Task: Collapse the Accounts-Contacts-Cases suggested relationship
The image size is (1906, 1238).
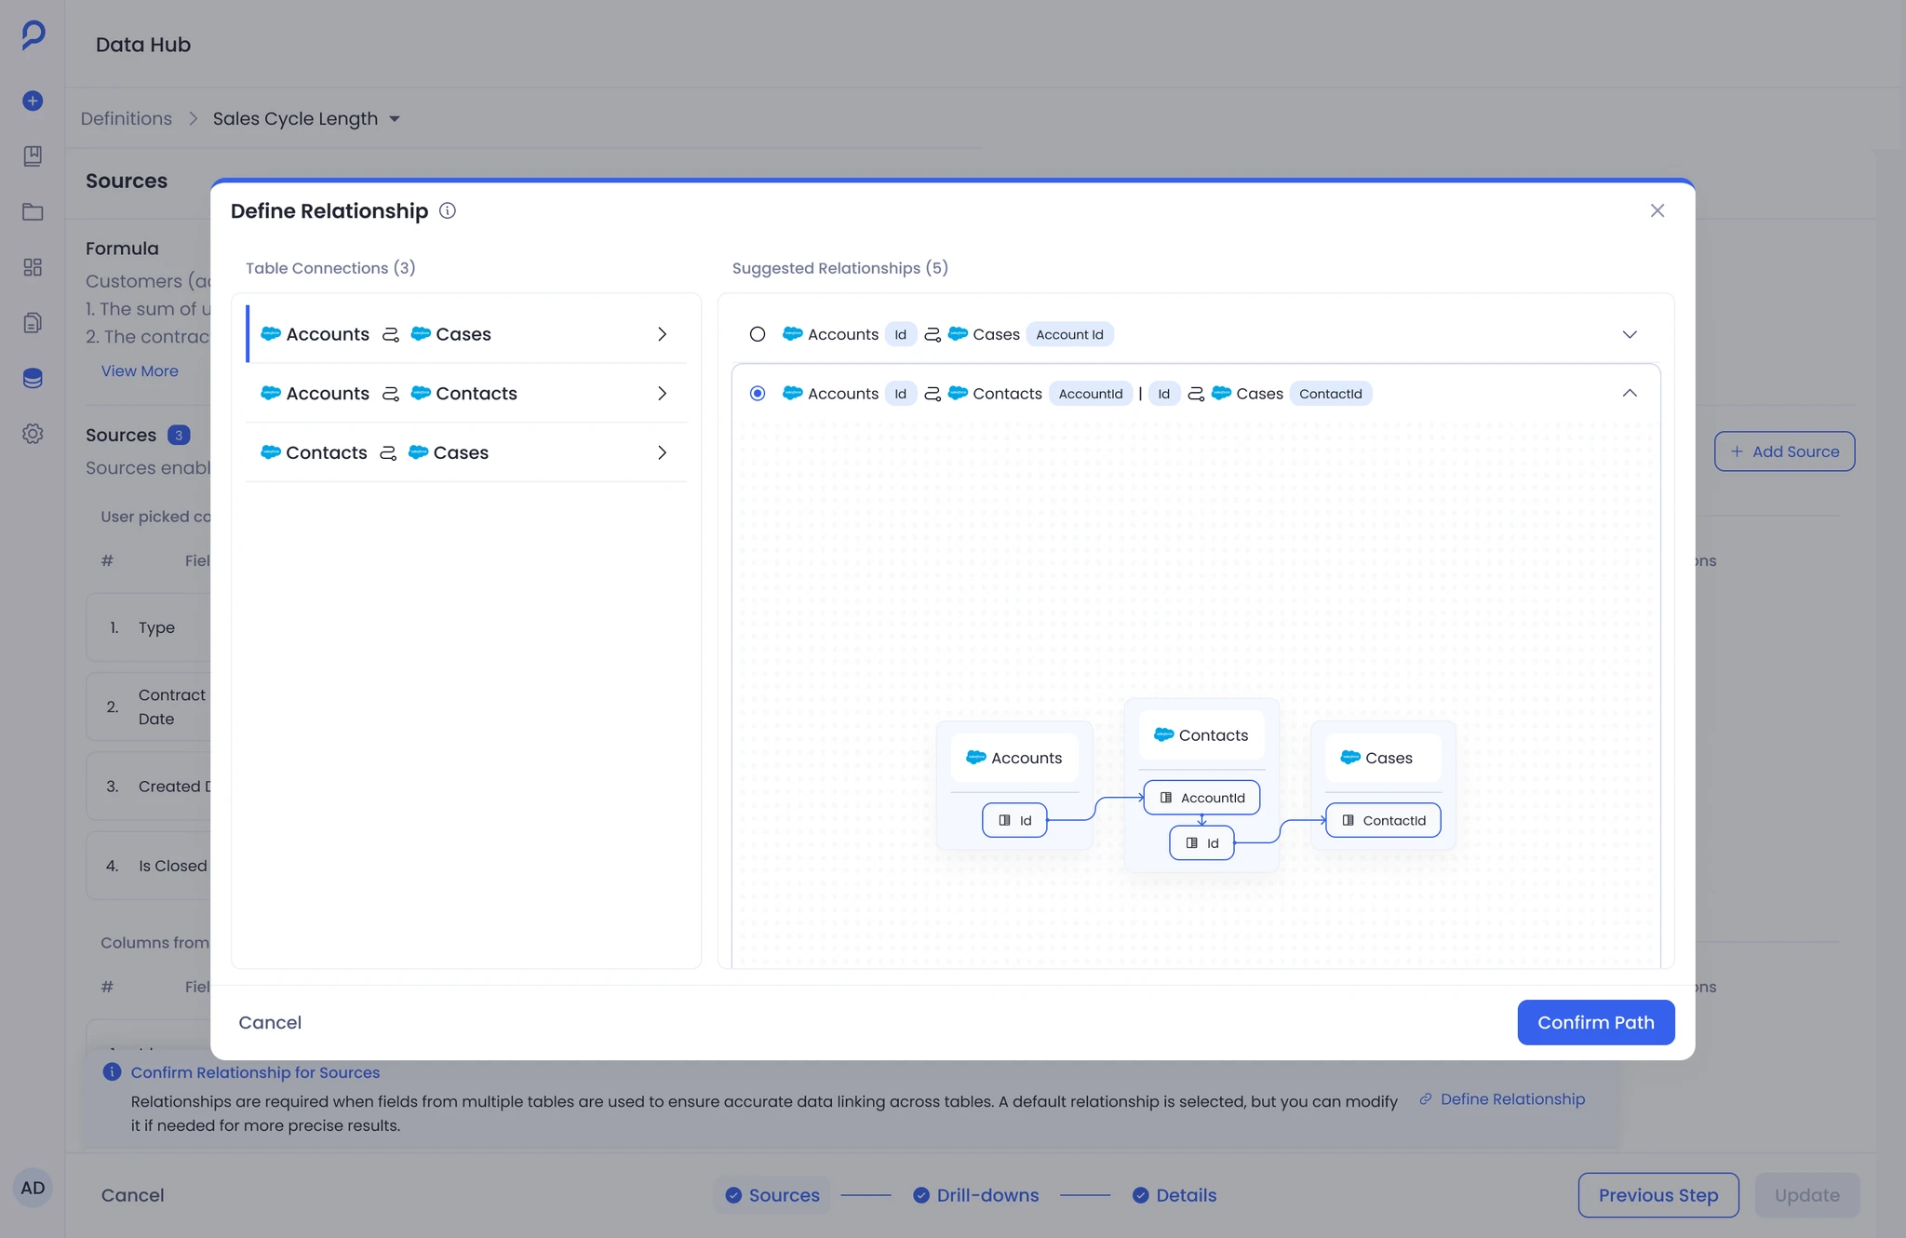Action: point(1630,393)
